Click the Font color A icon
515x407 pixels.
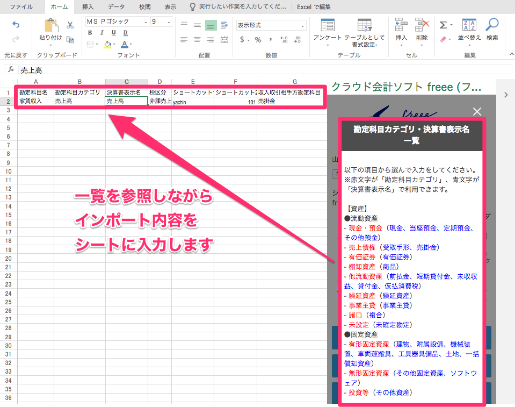click(125, 44)
